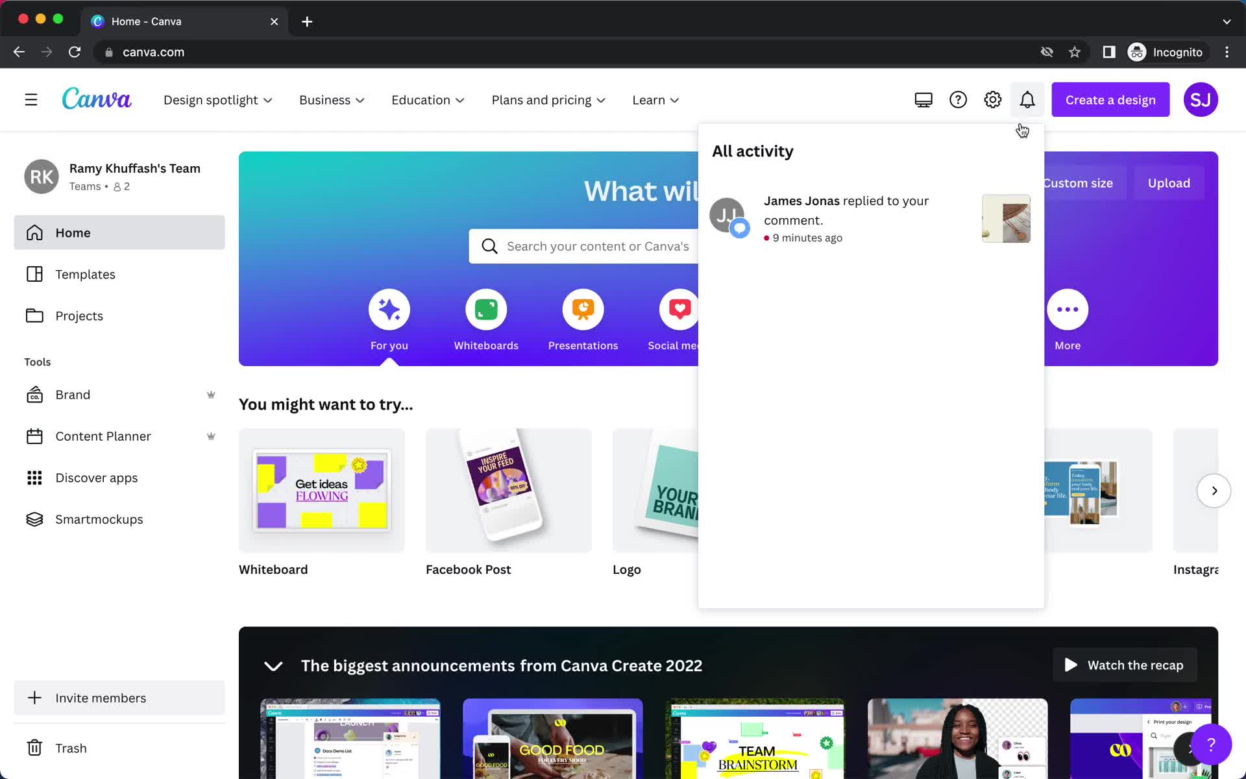
Task: Open the SJ account avatar
Action: (x=1201, y=100)
